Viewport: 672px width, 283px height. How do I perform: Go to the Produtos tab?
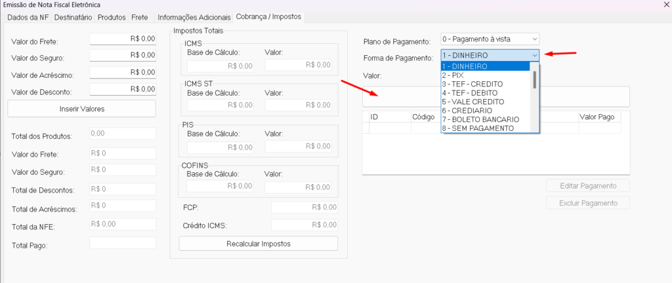[112, 16]
